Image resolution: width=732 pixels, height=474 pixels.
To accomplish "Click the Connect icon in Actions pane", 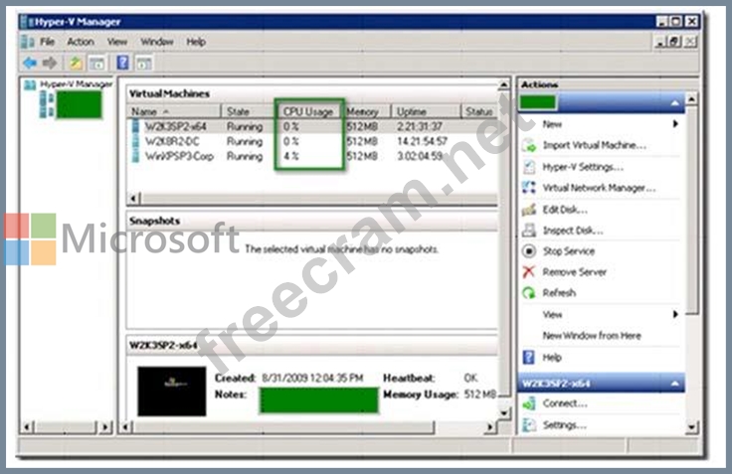I will click(529, 403).
